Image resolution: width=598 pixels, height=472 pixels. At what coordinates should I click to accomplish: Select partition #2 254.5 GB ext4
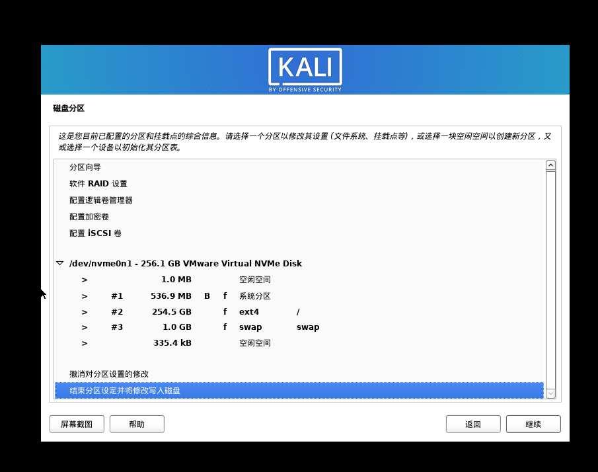[198, 311]
